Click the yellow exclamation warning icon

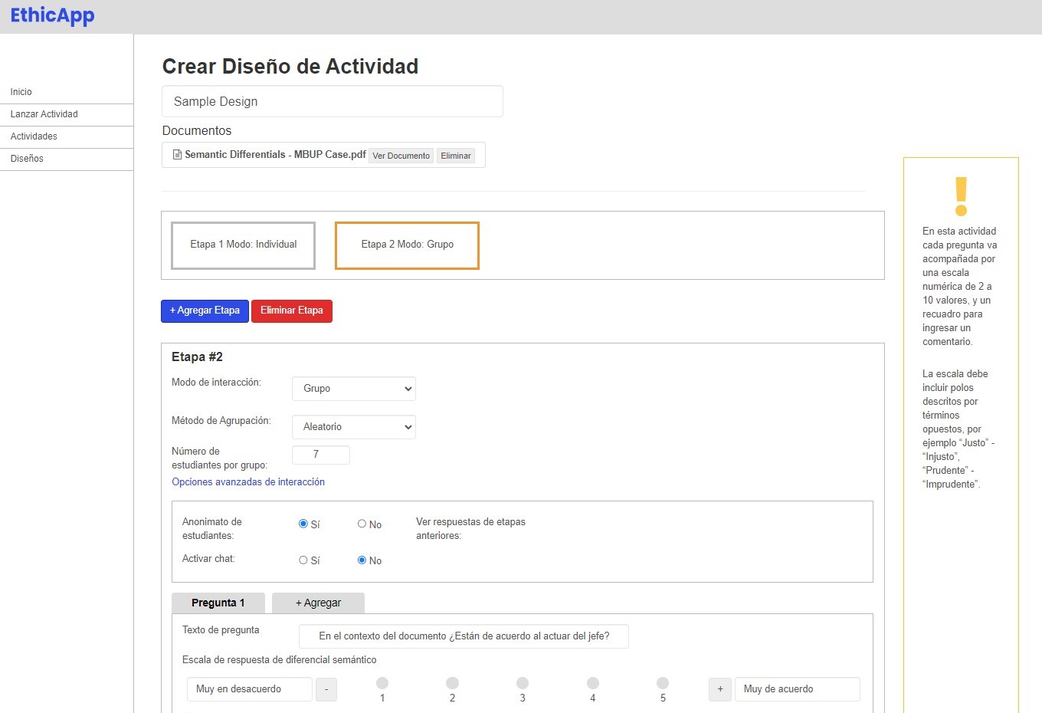(961, 196)
